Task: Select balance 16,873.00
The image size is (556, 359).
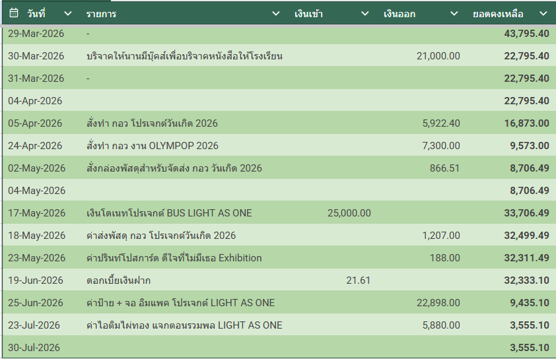Action: [x=526, y=123]
